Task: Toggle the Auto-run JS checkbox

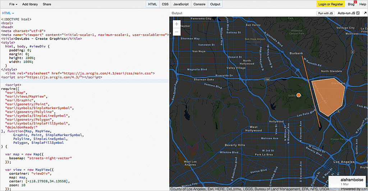Action: point(358,13)
